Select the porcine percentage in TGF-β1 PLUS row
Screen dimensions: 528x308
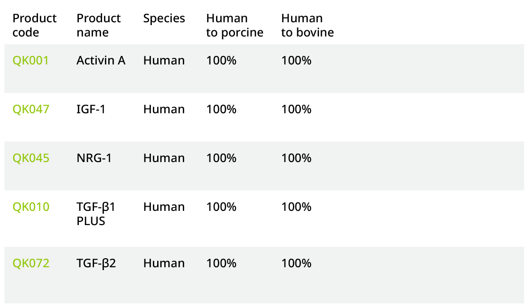(x=221, y=207)
